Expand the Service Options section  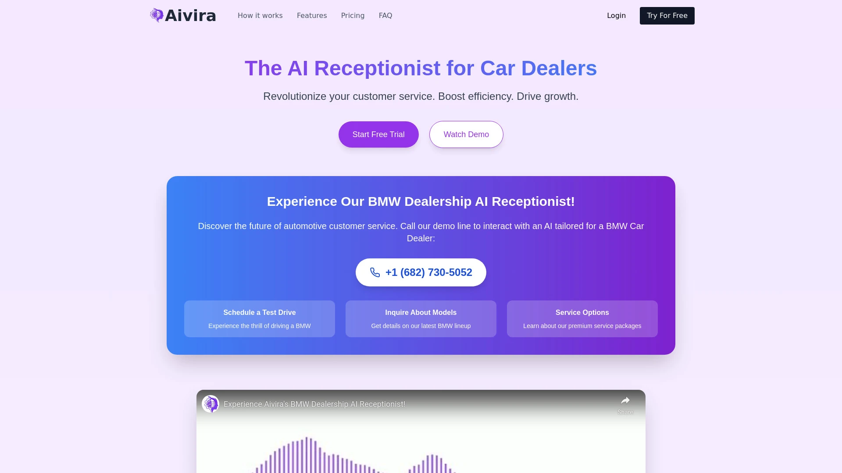coord(582,318)
